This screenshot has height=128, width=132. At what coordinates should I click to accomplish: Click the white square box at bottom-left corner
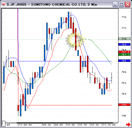coord(3,123)
